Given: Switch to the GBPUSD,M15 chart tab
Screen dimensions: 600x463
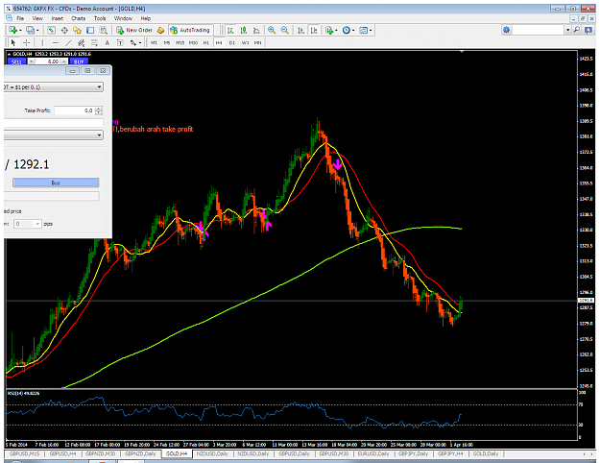Looking at the screenshot, I should pyautogui.click(x=24, y=453).
